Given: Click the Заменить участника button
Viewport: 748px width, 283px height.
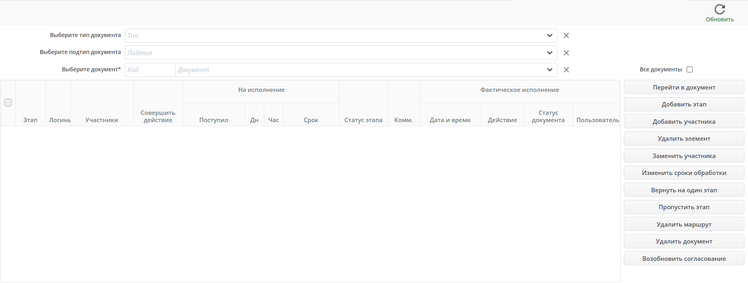Looking at the screenshot, I should click(684, 156).
